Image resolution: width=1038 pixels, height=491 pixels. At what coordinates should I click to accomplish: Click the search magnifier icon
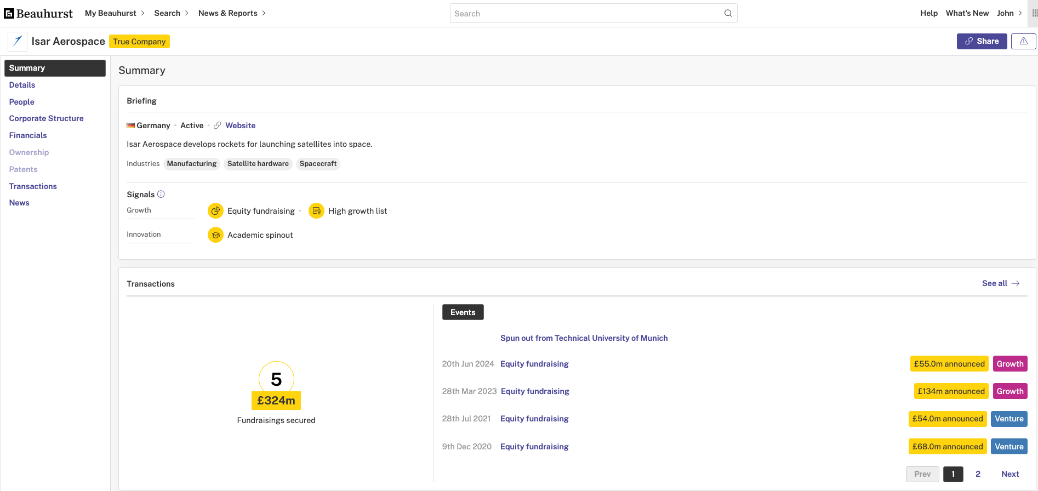728,13
